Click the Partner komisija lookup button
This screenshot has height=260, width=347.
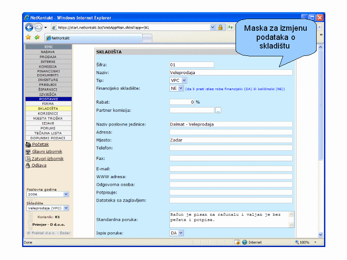click(x=218, y=110)
